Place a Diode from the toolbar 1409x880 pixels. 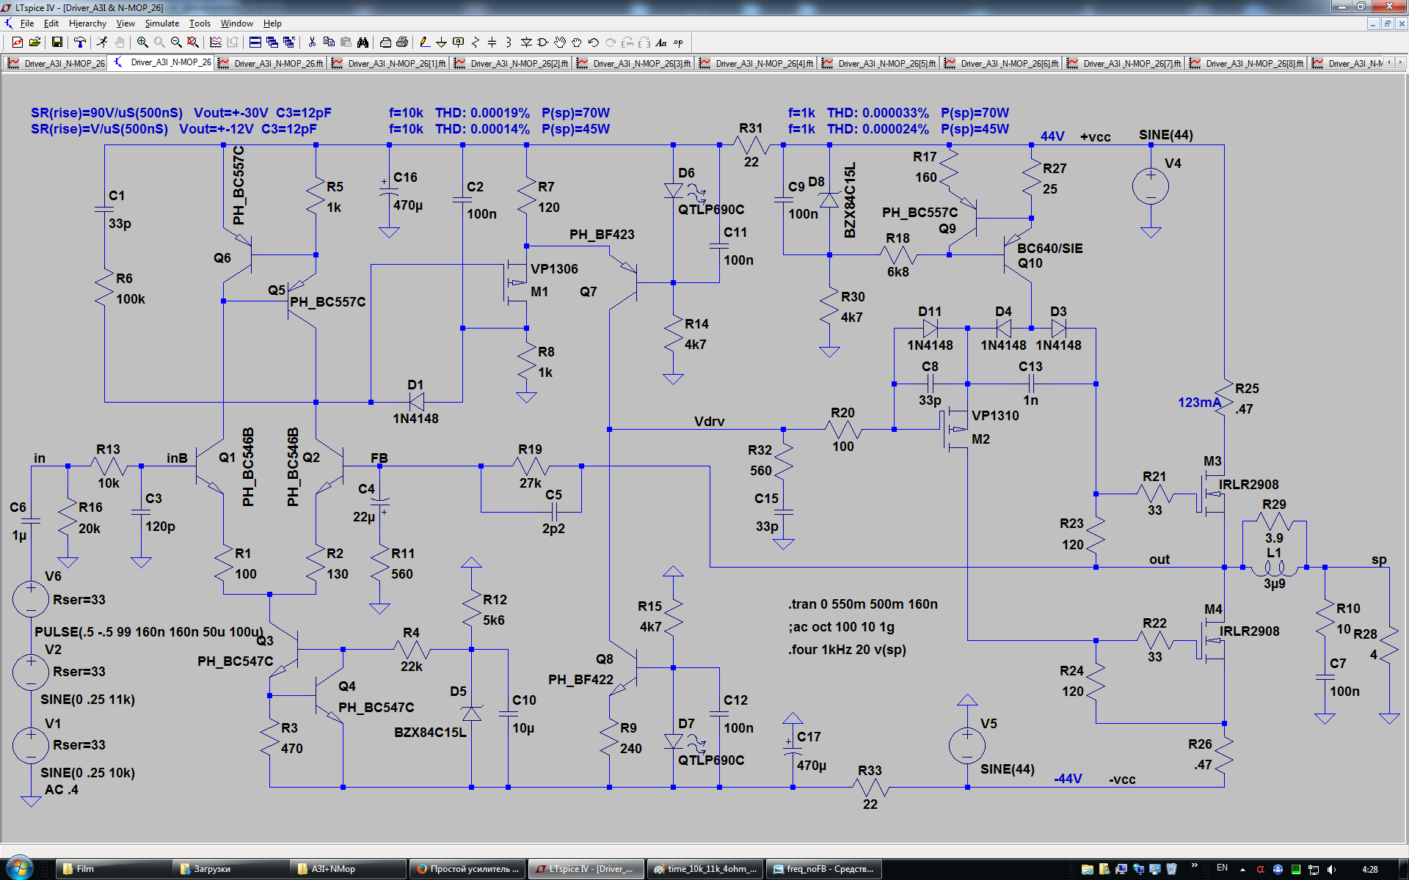pos(526,43)
